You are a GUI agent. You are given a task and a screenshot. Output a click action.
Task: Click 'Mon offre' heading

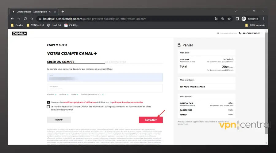pyautogui.click(x=185, y=53)
